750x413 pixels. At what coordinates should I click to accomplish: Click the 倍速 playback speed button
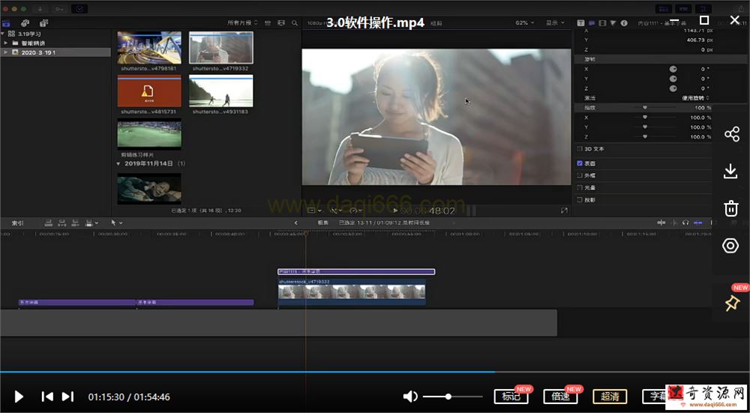click(560, 397)
